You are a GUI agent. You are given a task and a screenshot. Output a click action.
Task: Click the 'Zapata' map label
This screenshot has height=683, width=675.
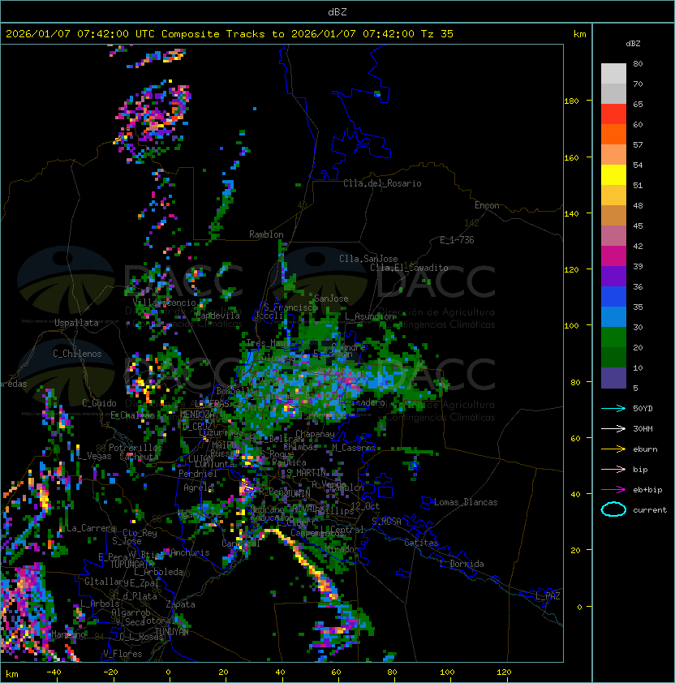point(180,604)
